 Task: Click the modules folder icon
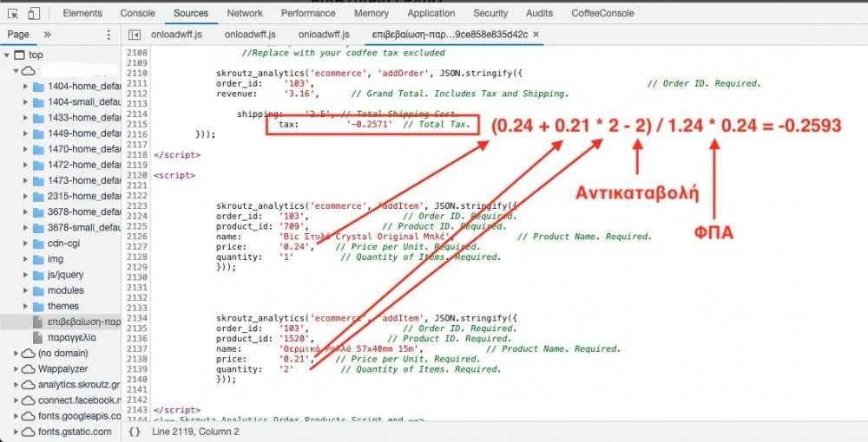(38, 290)
